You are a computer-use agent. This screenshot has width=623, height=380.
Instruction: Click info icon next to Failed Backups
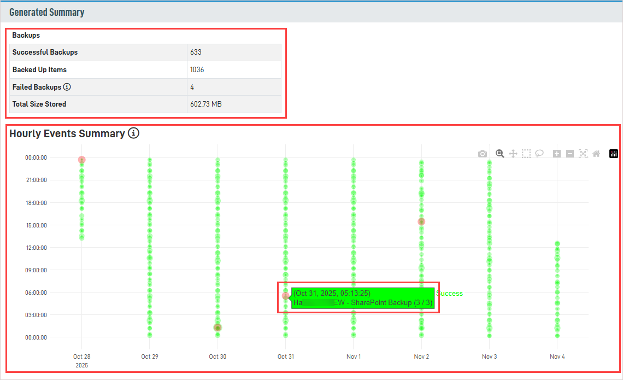pyautogui.click(x=67, y=87)
